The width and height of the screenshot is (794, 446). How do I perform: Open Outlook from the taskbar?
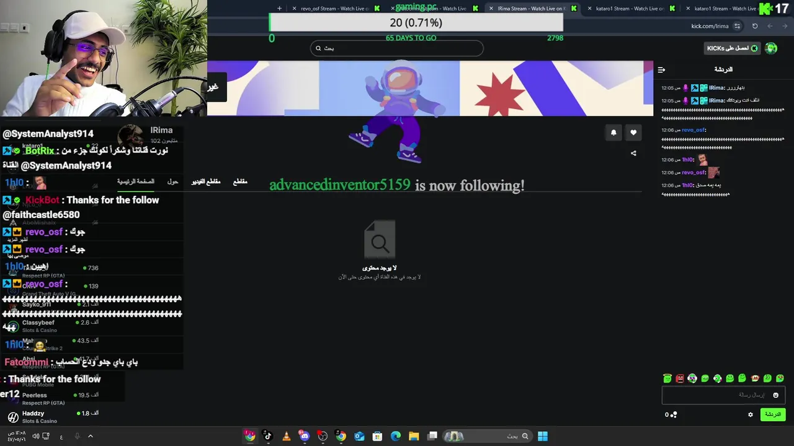coord(359,436)
